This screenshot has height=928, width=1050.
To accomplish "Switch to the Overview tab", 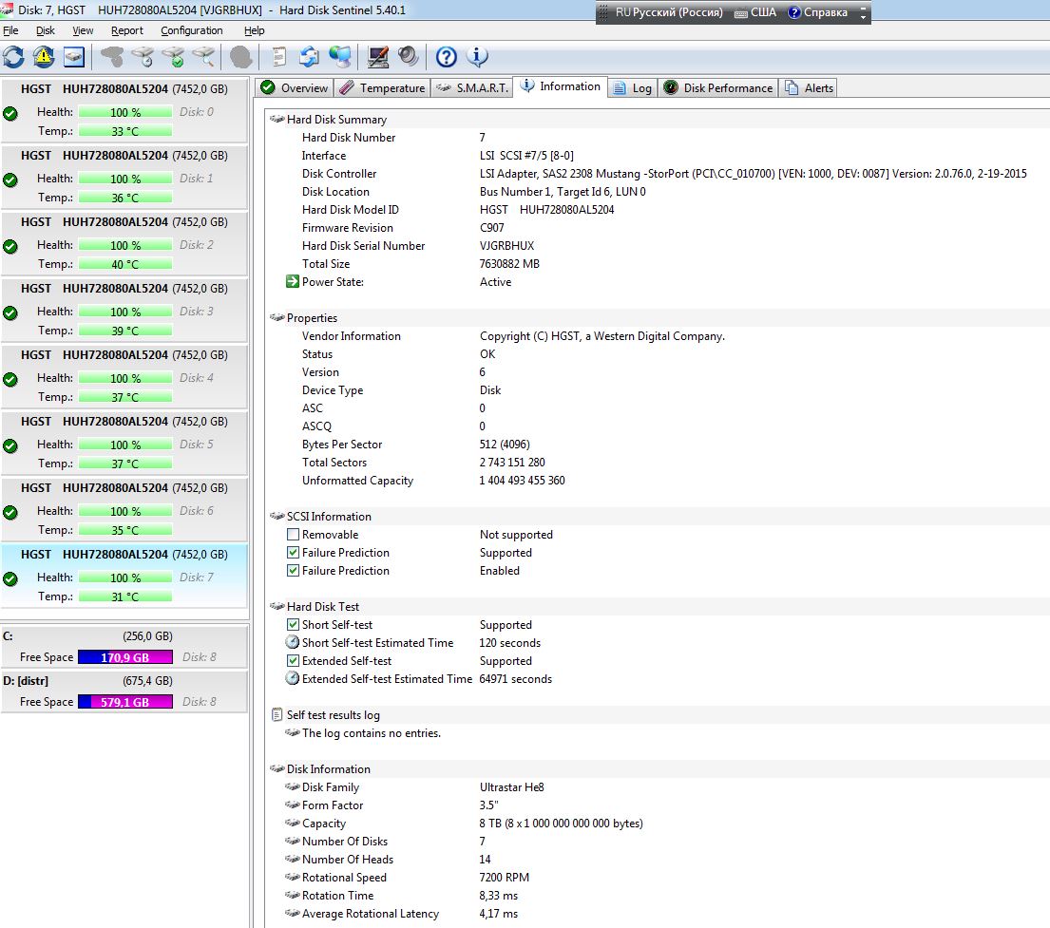I will (294, 87).
